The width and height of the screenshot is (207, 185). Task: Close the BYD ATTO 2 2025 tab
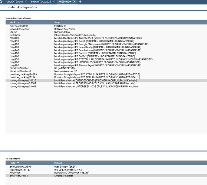[x=54, y=1]
